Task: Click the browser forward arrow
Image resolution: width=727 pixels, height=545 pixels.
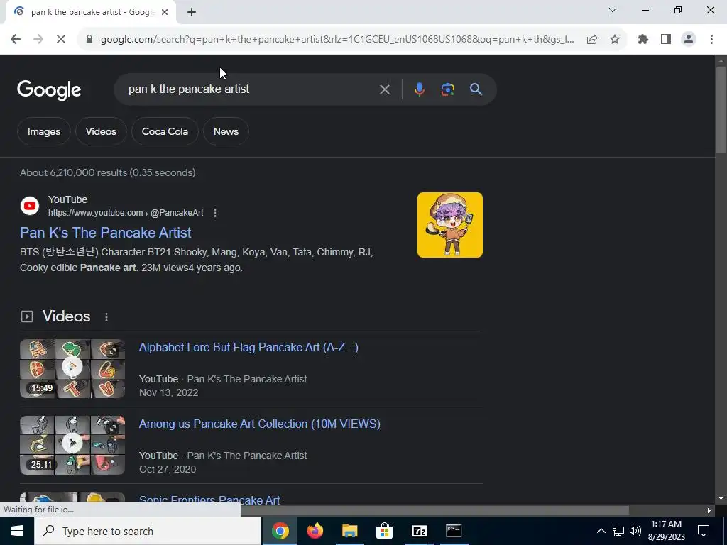Action: click(38, 40)
